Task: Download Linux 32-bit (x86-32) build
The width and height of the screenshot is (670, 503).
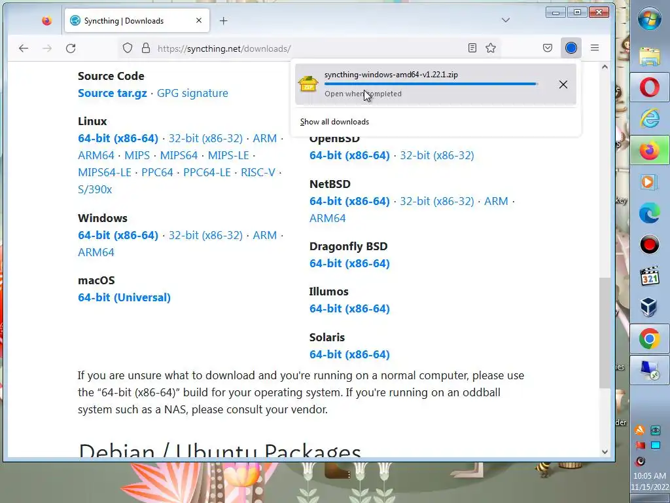Action: (205, 139)
